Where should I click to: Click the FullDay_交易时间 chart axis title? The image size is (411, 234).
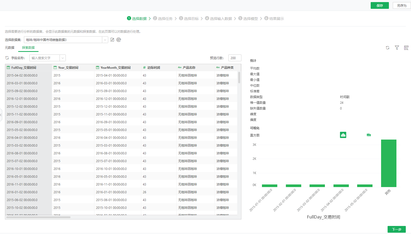coord(324,217)
